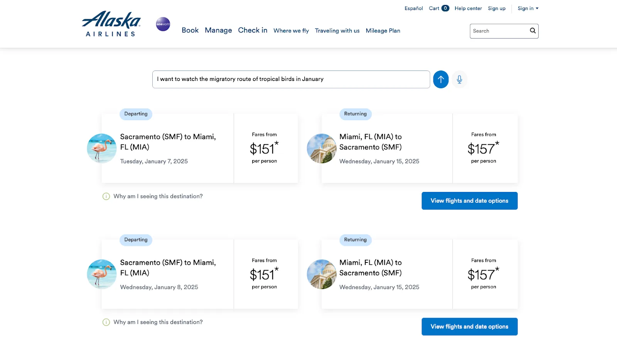Click Tuesday, January 7, 2025 date
Image resolution: width=617 pixels, height=353 pixels.
[x=154, y=161]
